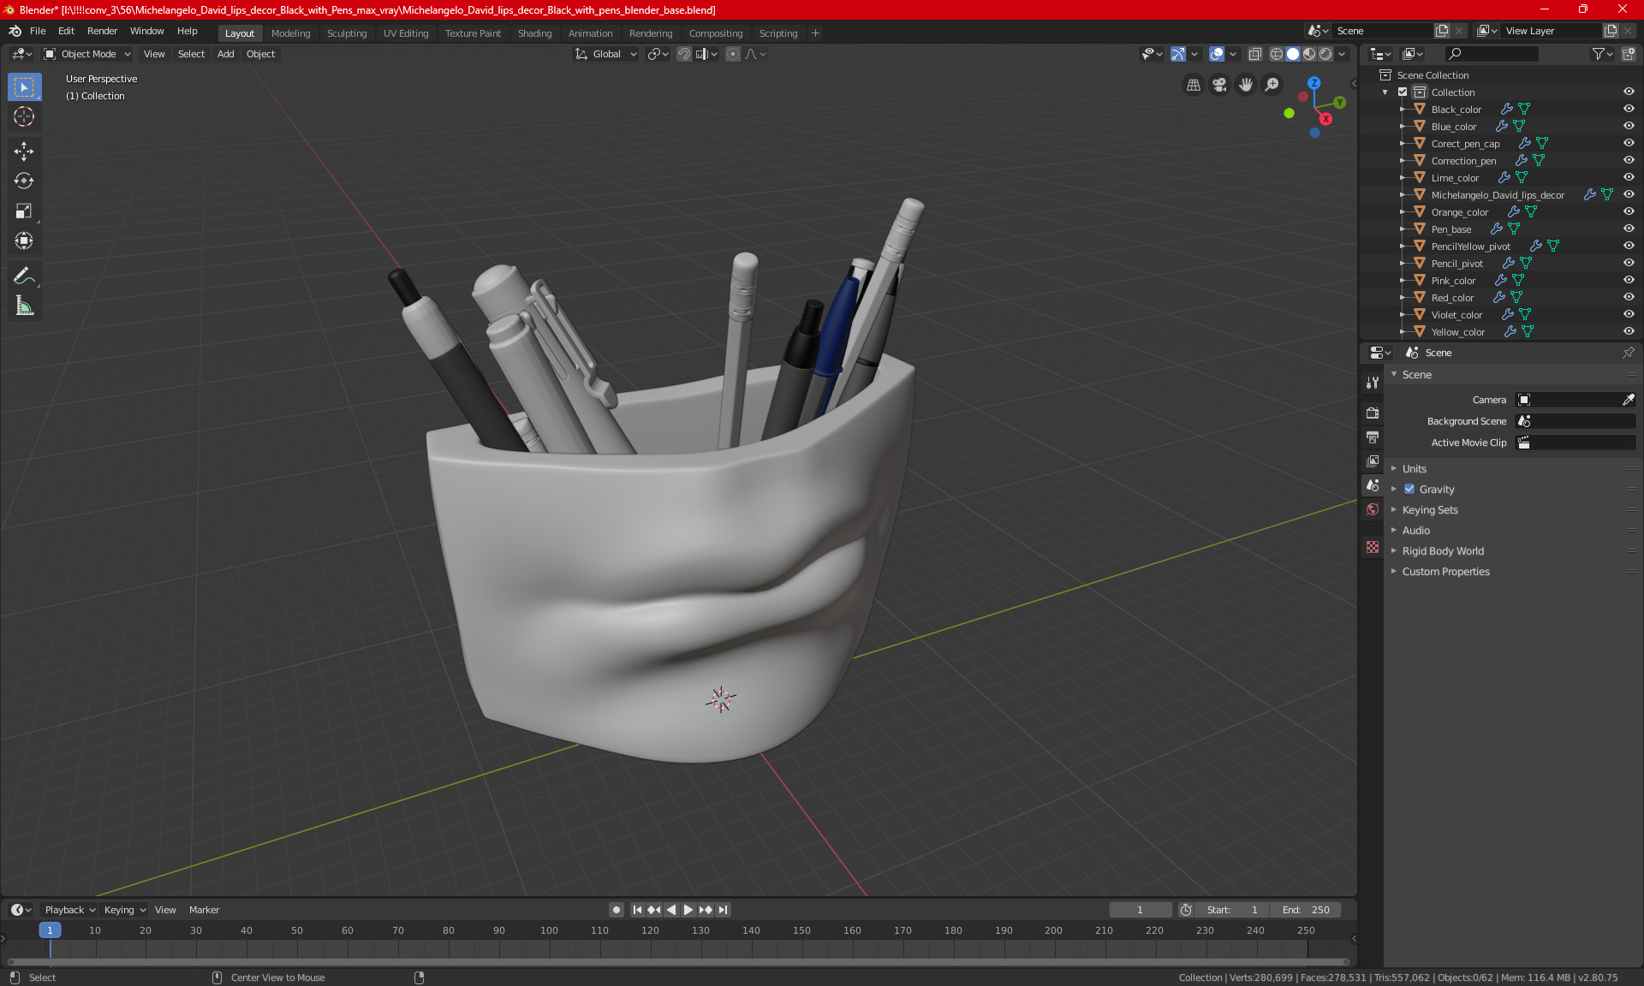This screenshot has width=1644, height=986.
Task: Hide Michelangelo_David_lips_decor in viewport
Action: [1629, 195]
